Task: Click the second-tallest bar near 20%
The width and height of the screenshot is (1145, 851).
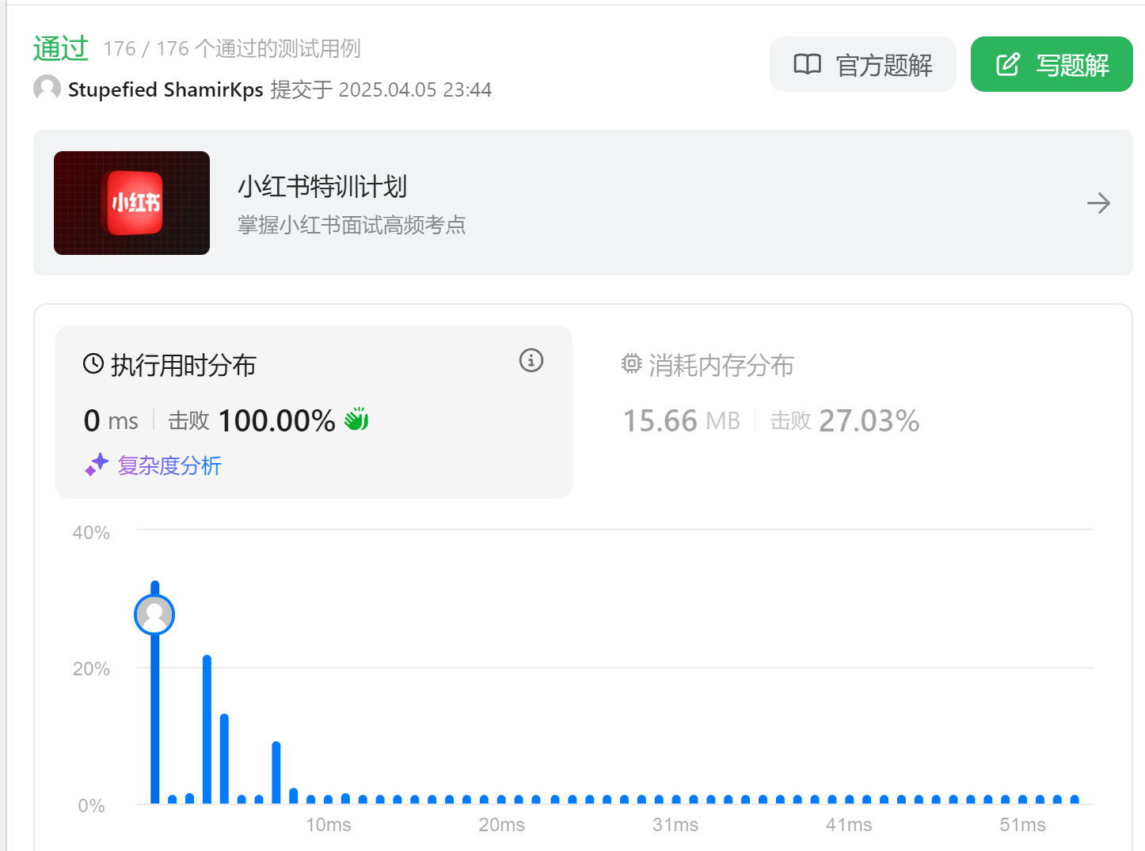Action: (207, 729)
